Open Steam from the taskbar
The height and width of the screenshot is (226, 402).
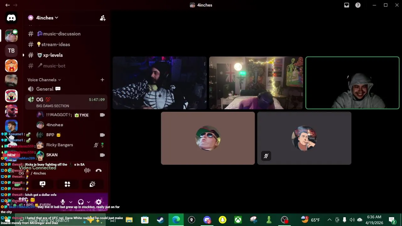160,220
